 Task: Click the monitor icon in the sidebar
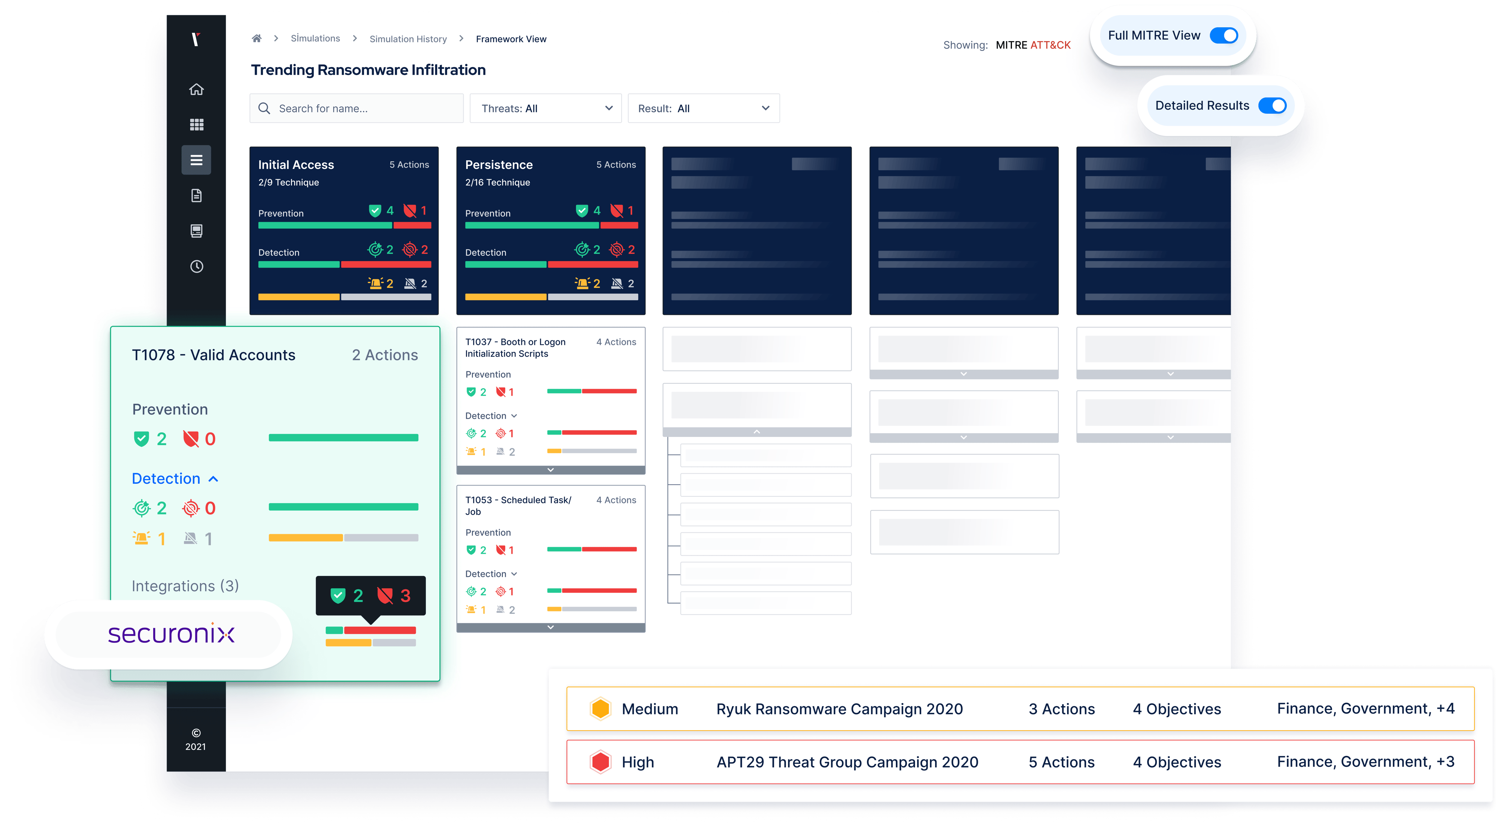(196, 231)
